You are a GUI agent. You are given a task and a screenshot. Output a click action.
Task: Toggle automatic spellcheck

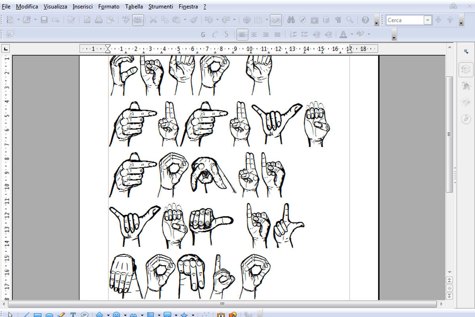pos(138,20)
